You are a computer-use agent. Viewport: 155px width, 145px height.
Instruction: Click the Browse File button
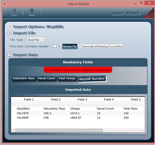coord(70,47)
